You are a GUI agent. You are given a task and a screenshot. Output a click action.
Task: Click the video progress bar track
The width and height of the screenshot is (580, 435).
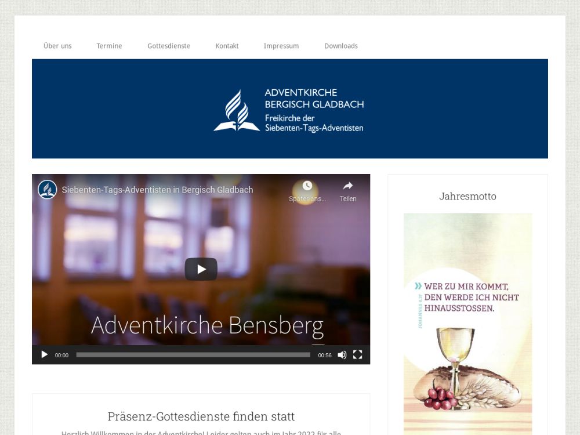pos(193,355)
